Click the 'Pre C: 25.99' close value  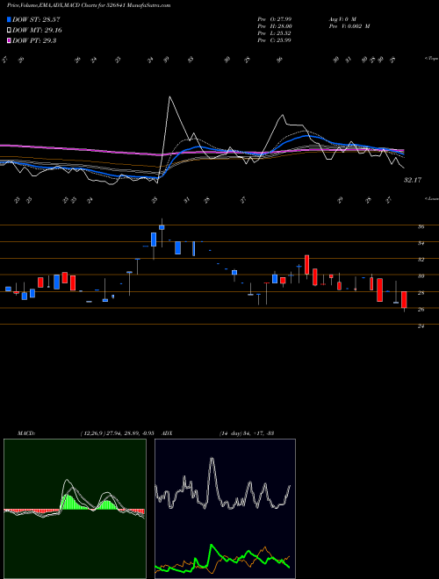275,40
